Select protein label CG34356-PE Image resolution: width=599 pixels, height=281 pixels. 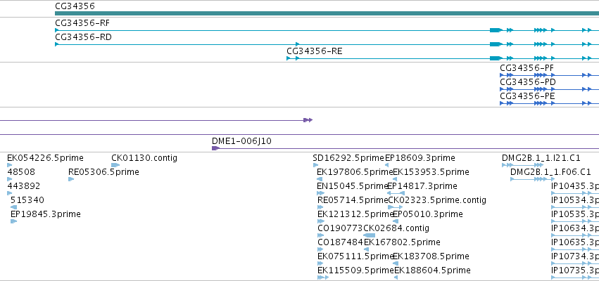527,96
